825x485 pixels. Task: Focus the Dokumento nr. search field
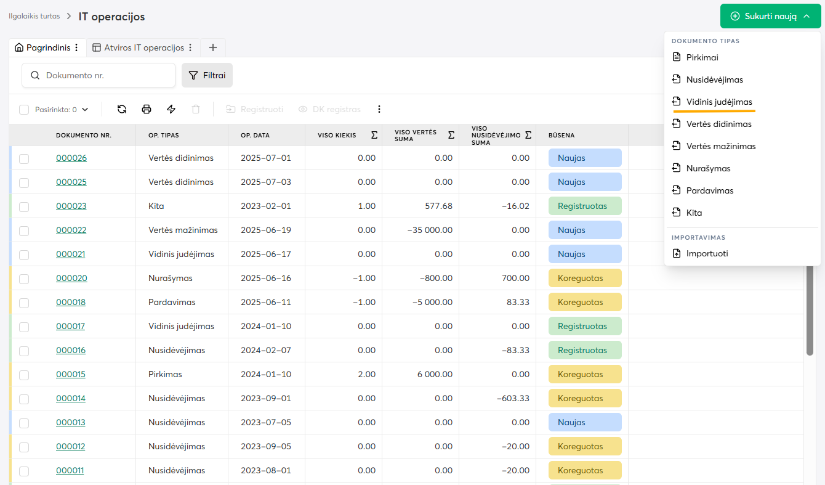(x=106, y=75)
